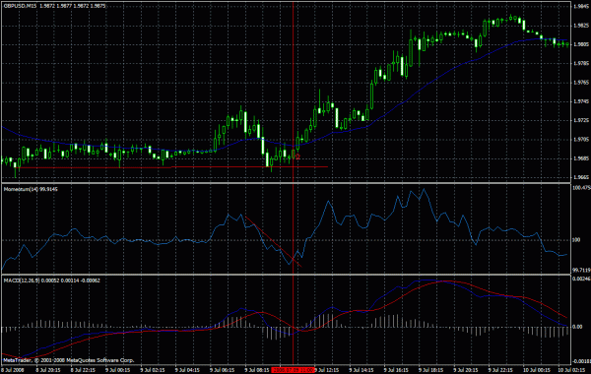Click the 99.7119 Momentum scale value
591x374 pixels.
(x=581, y=270)
